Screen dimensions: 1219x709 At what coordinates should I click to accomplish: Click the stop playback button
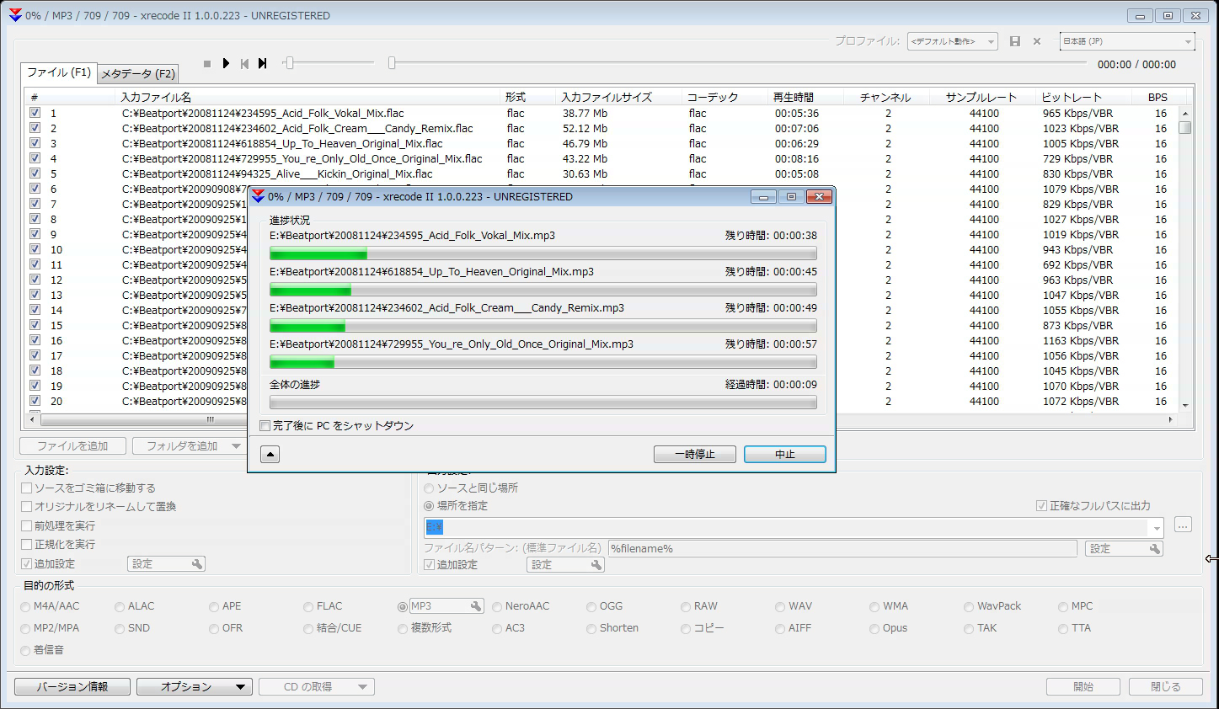click(207, 64)
